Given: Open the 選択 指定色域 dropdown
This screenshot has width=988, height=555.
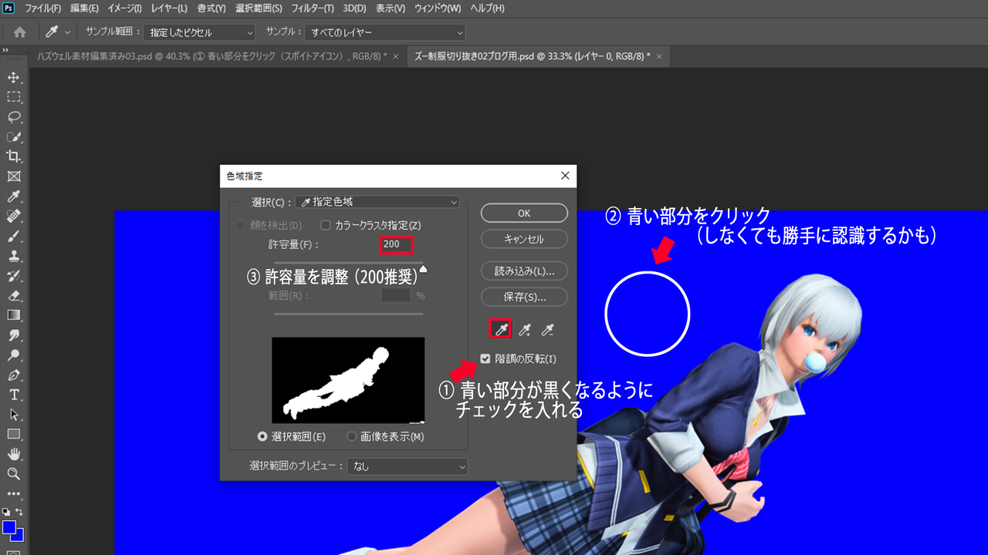Looking at the screenshot, I should click(378, 202).
